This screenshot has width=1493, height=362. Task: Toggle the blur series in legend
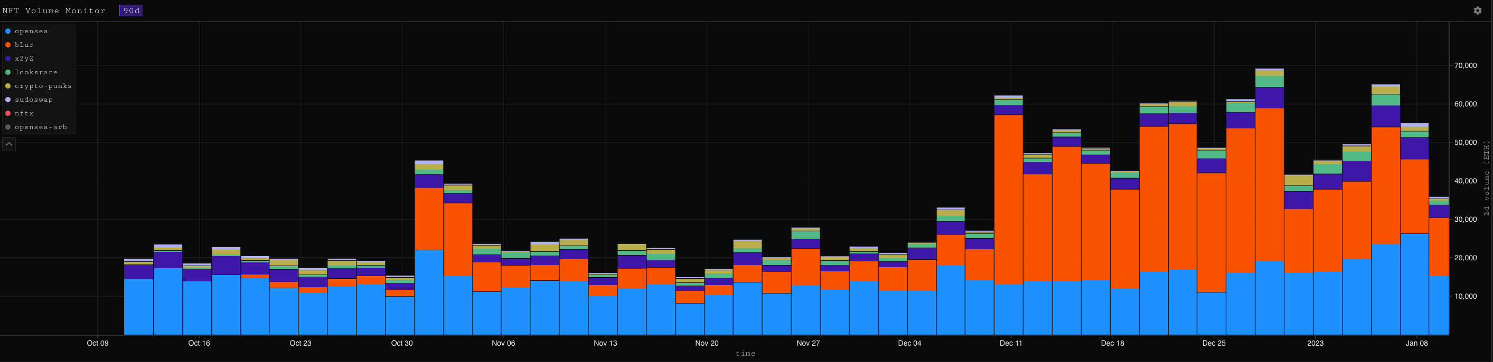pyautogui.click(x=19, y=45)
